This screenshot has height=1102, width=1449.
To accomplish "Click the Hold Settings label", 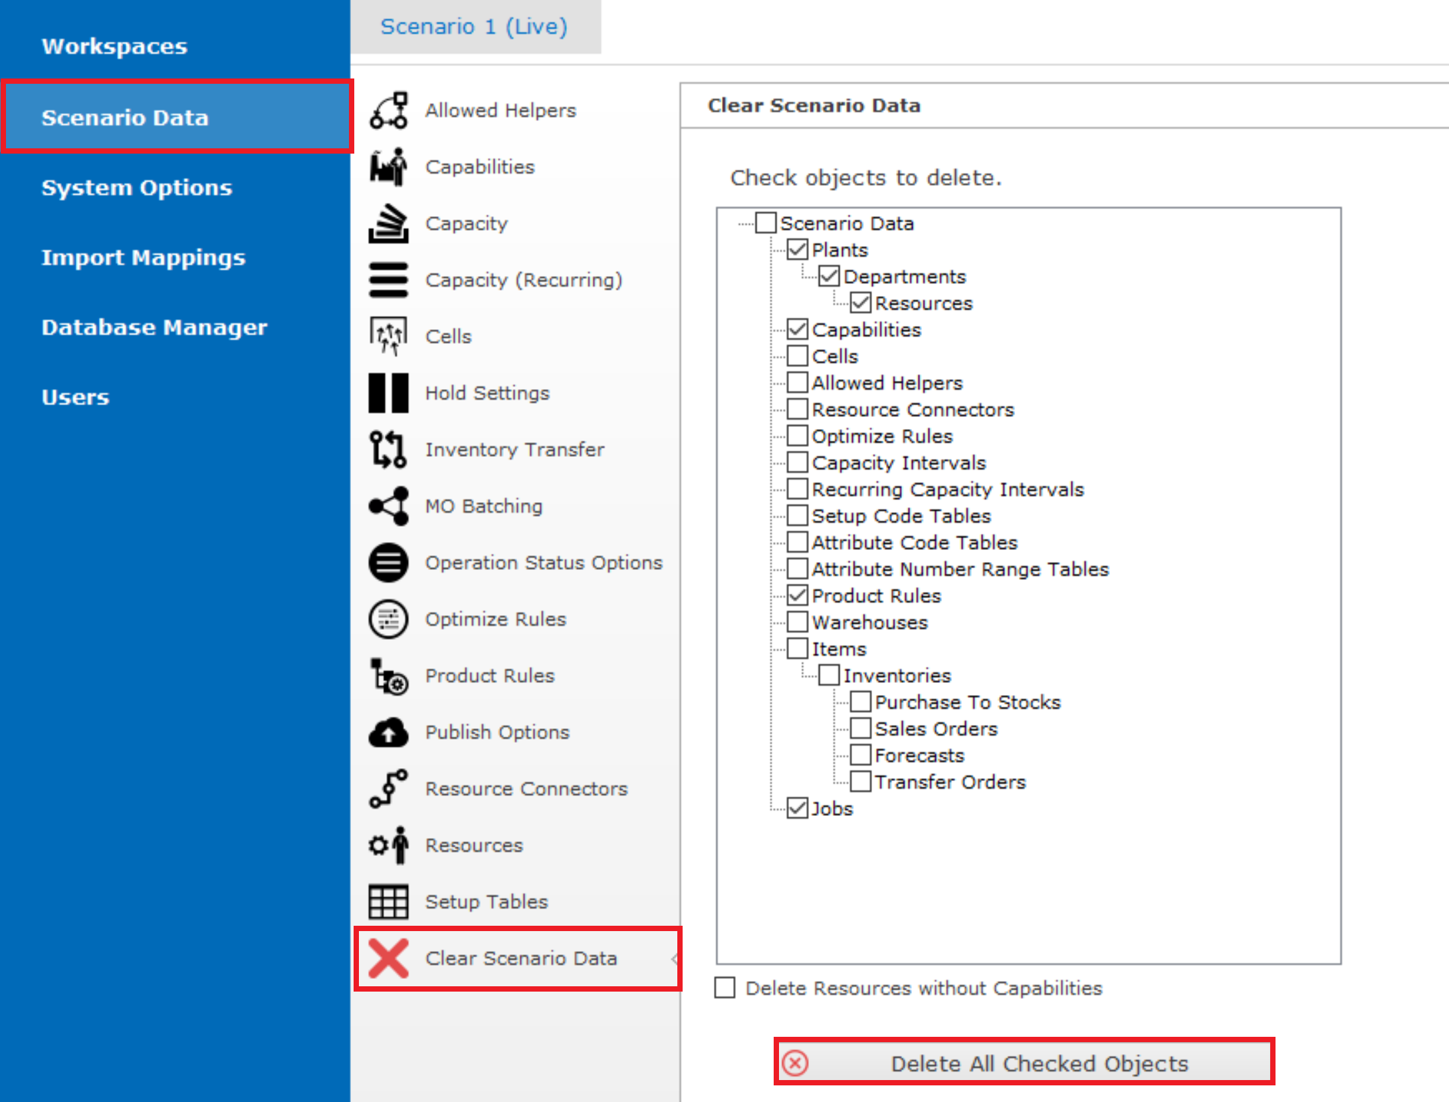I will (487, 393).
